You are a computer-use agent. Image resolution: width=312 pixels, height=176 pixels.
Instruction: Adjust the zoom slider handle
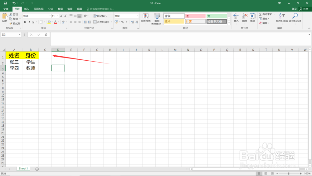tap(289, 173)
